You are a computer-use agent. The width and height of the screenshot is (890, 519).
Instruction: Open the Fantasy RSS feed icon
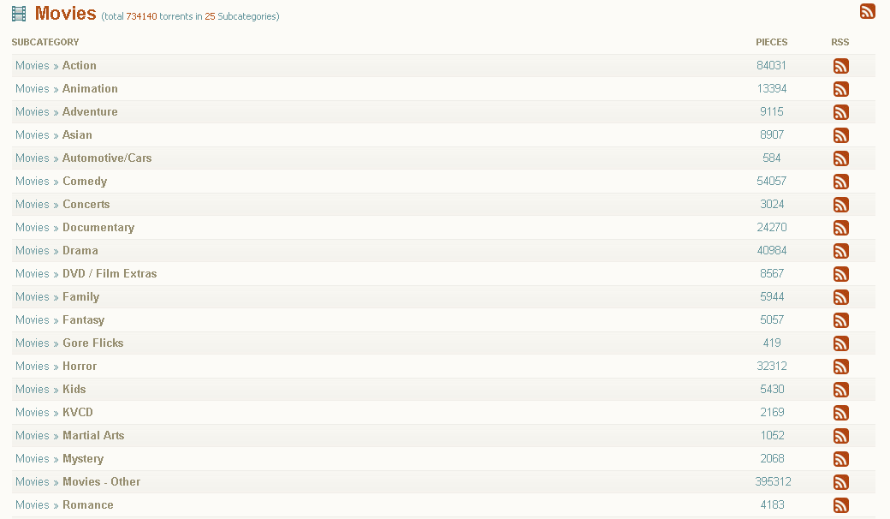click(x=840, y=320)
